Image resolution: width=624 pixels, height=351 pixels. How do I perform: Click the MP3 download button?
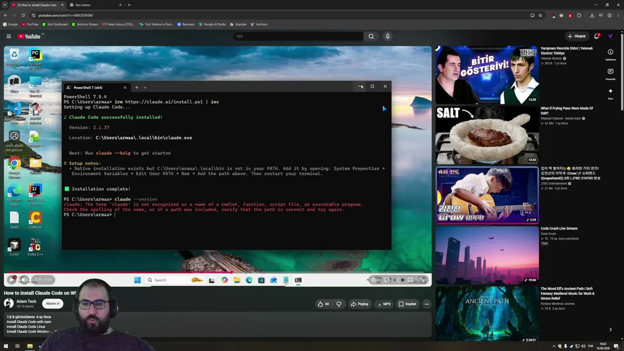384,304
